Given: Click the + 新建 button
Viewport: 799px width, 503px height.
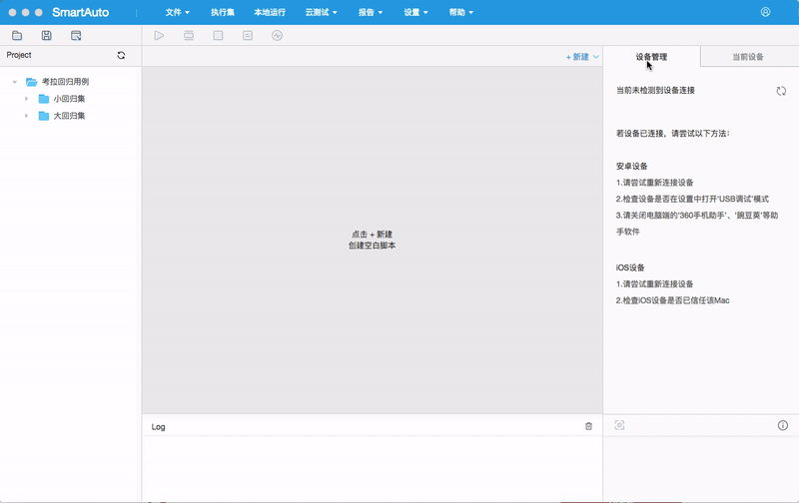Looking at the screenshot, I should [x=577, y=57].
